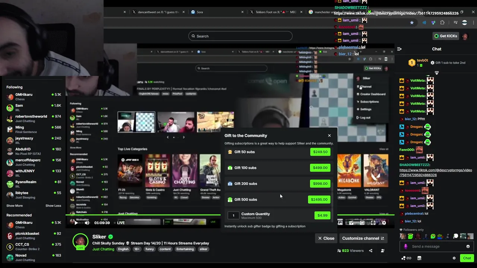Enter fullscreen mode on the player

373,223
